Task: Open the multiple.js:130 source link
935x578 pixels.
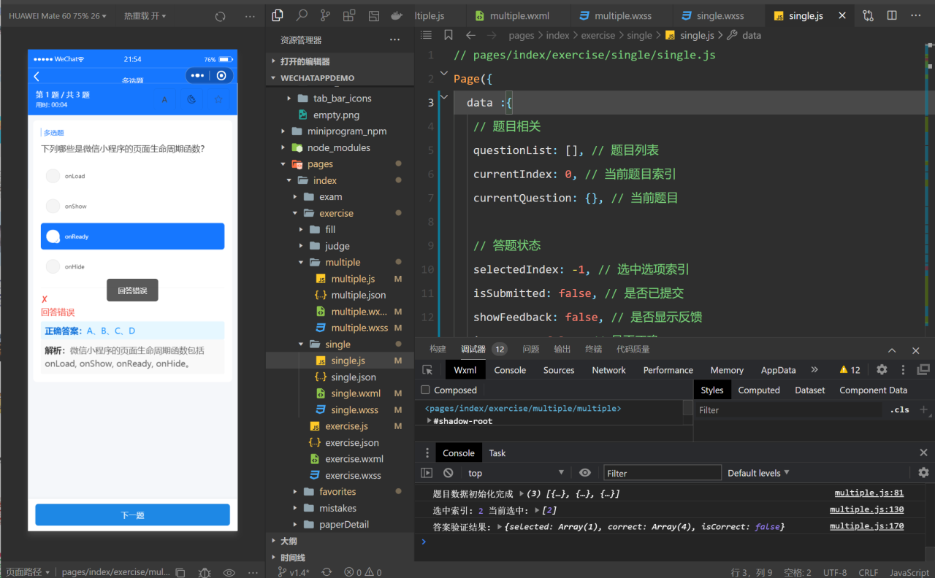Action: click(x=866, y=509)
